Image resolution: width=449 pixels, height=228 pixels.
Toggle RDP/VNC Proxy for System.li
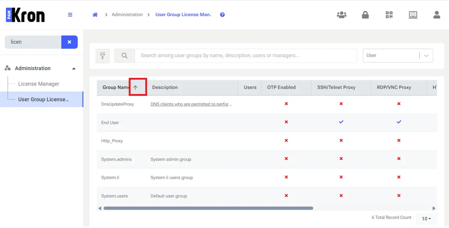399,177
